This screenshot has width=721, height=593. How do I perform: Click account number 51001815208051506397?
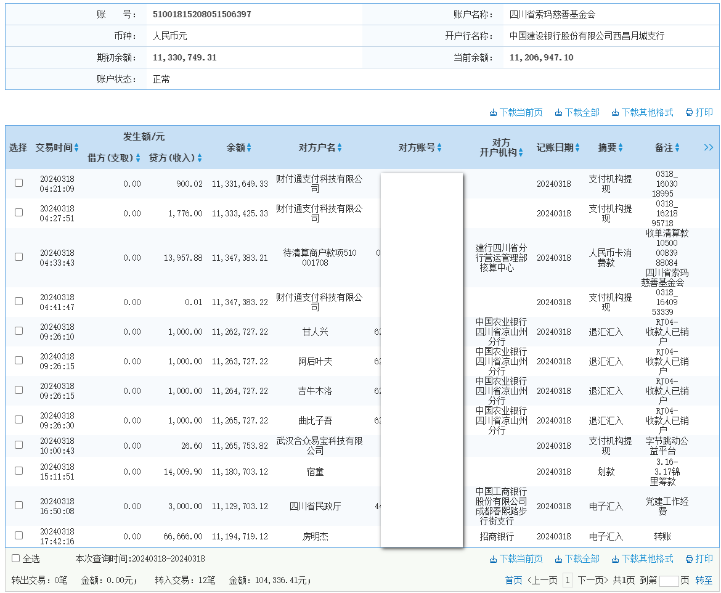(202, 14)
